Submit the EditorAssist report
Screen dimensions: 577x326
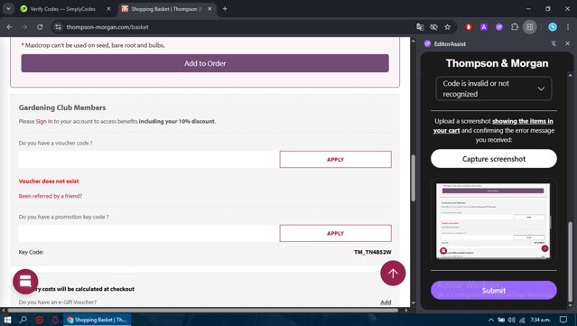coord(494,290)
